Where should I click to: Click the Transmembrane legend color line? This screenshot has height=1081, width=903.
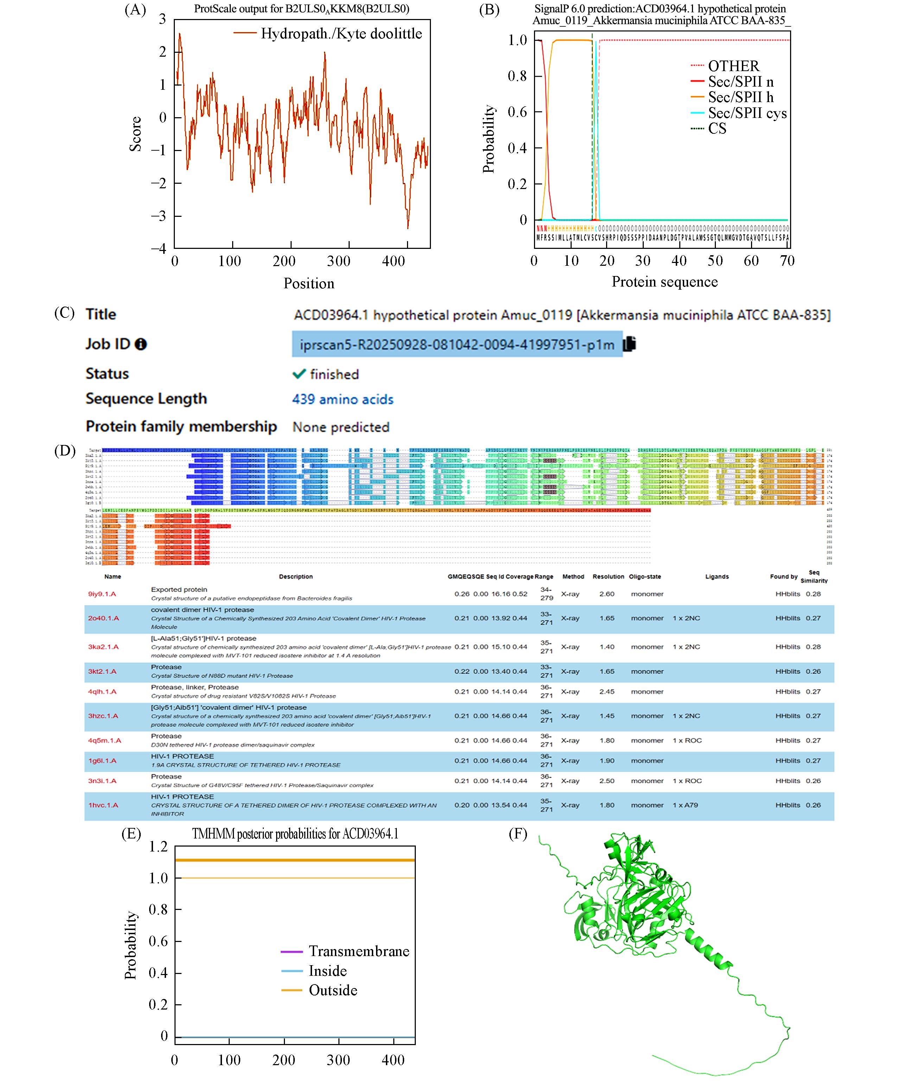[292, 951]
